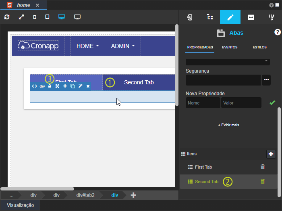Delete the Second Tab item with trash icon
Viewport: 282px width, 211px height.
[263, 181]
